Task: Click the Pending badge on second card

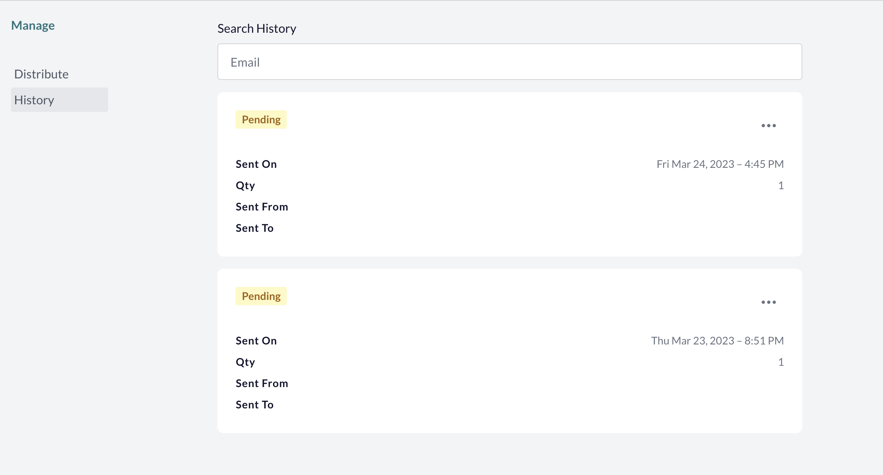Action: click(x=261, y=296)
